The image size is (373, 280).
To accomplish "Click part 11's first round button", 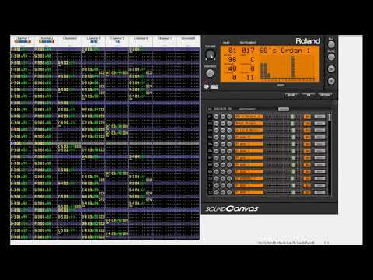I will pos(216,186).
